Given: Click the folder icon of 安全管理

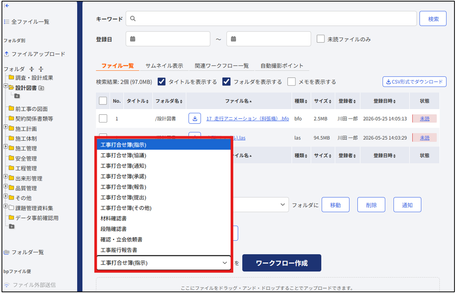Looking at the screenshot, I should click(11, 158).
